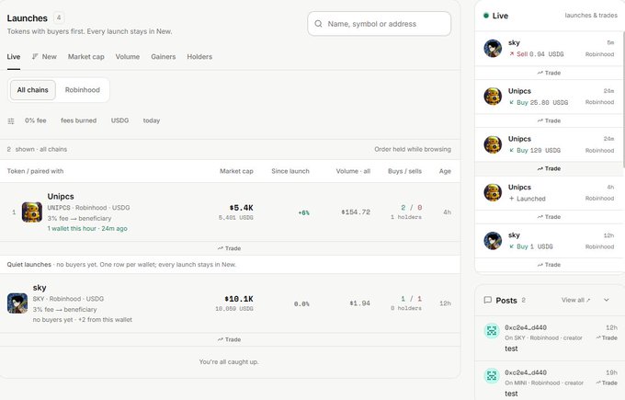
Task: Click identicon of the SKY post author
Action: coord(492,331)
